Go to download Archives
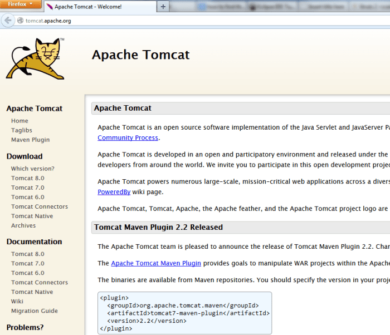Image resolution: width=390 pixels, height=335 pixels. tap(23, 225)
